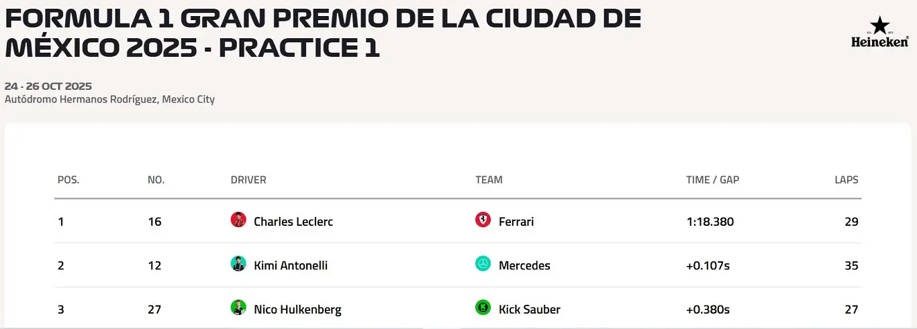The height and width of the screenshot is (329, 917).
Task: Select the Ferrari team name
Action: (516, 221)
